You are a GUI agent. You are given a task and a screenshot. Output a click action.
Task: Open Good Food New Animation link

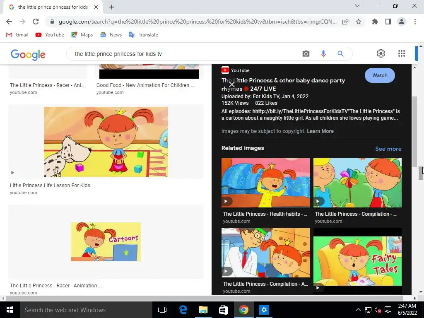[145, 85]
